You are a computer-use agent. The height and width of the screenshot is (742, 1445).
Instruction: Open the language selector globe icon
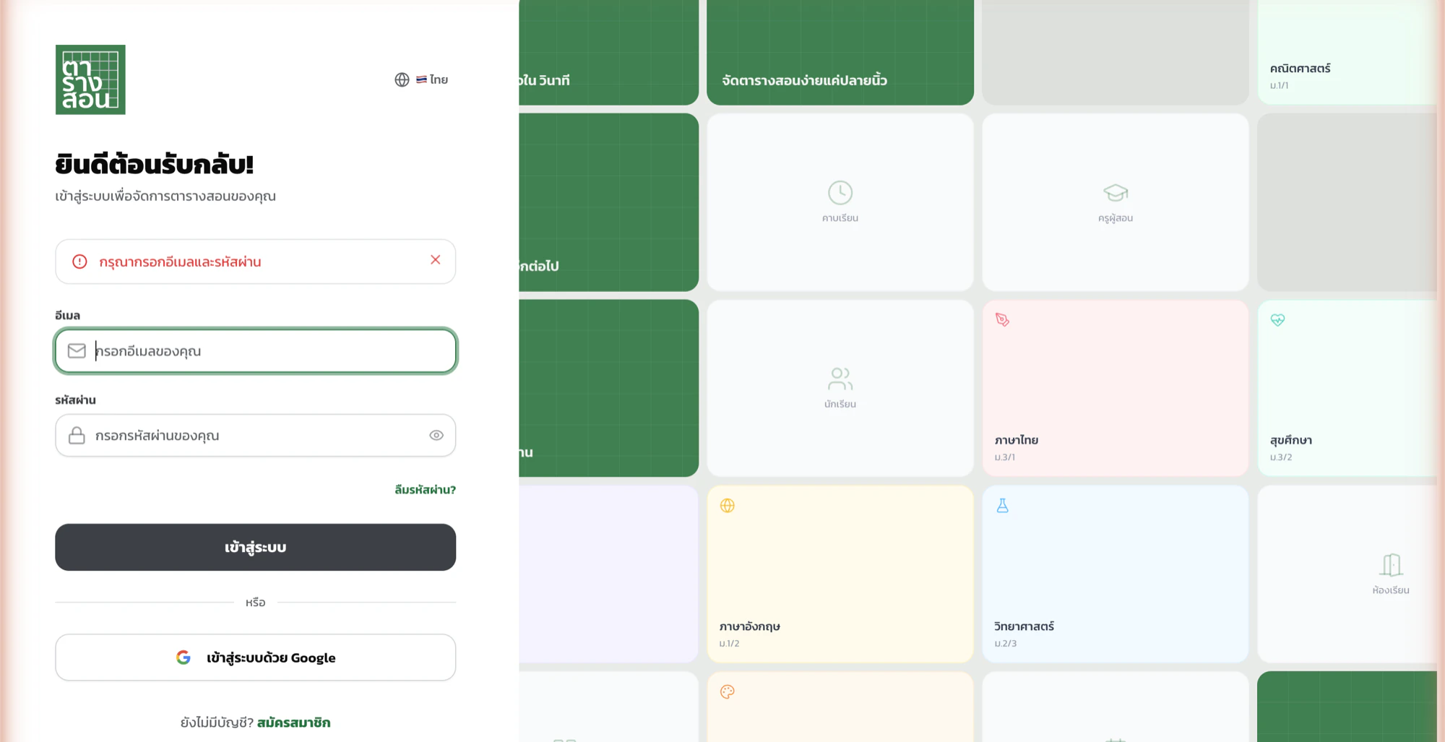(402, 79)
